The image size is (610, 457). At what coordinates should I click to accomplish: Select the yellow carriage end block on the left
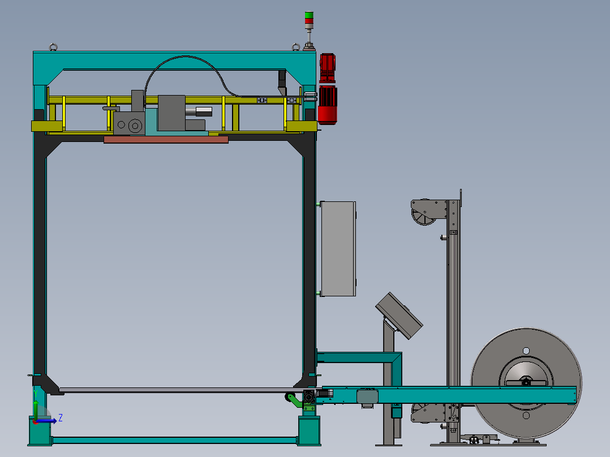pos(46,126)
